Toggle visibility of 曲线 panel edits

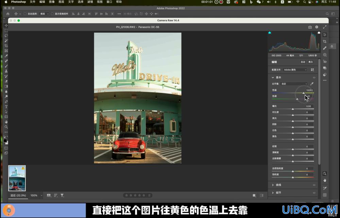tap(314, 185)
